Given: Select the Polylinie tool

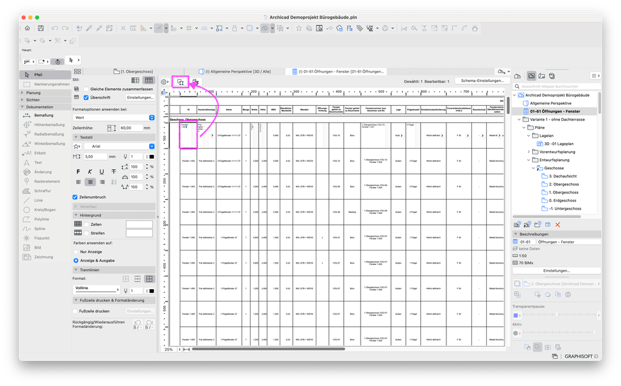Looking at the screenshot, I should [x=45, y=219].
